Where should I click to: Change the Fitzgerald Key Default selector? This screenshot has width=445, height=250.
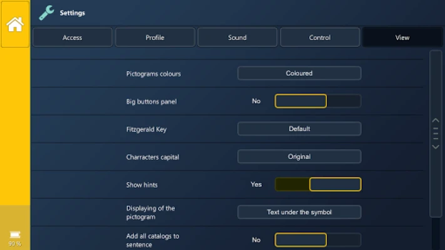click(x=299, y=129)
